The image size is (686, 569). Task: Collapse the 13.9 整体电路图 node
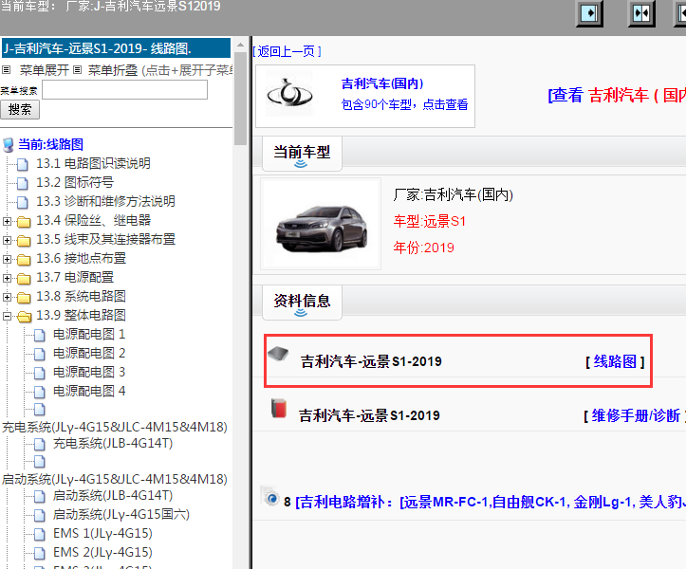(x=7, y=316)
